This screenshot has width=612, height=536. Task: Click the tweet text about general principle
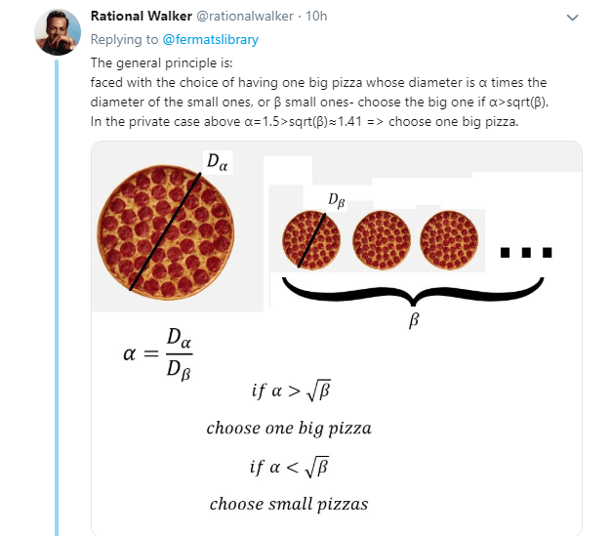point(319,92)
